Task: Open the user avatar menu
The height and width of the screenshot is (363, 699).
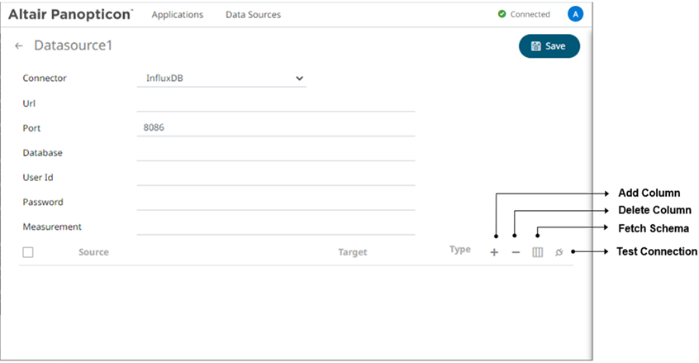Action: [x=576, y=14]
